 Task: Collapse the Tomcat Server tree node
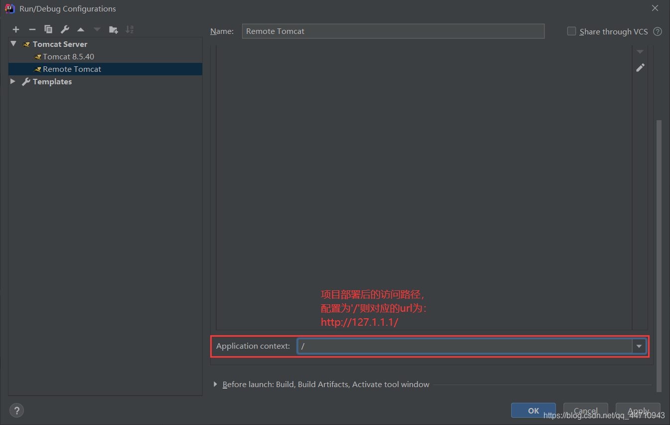pos(13,44)
